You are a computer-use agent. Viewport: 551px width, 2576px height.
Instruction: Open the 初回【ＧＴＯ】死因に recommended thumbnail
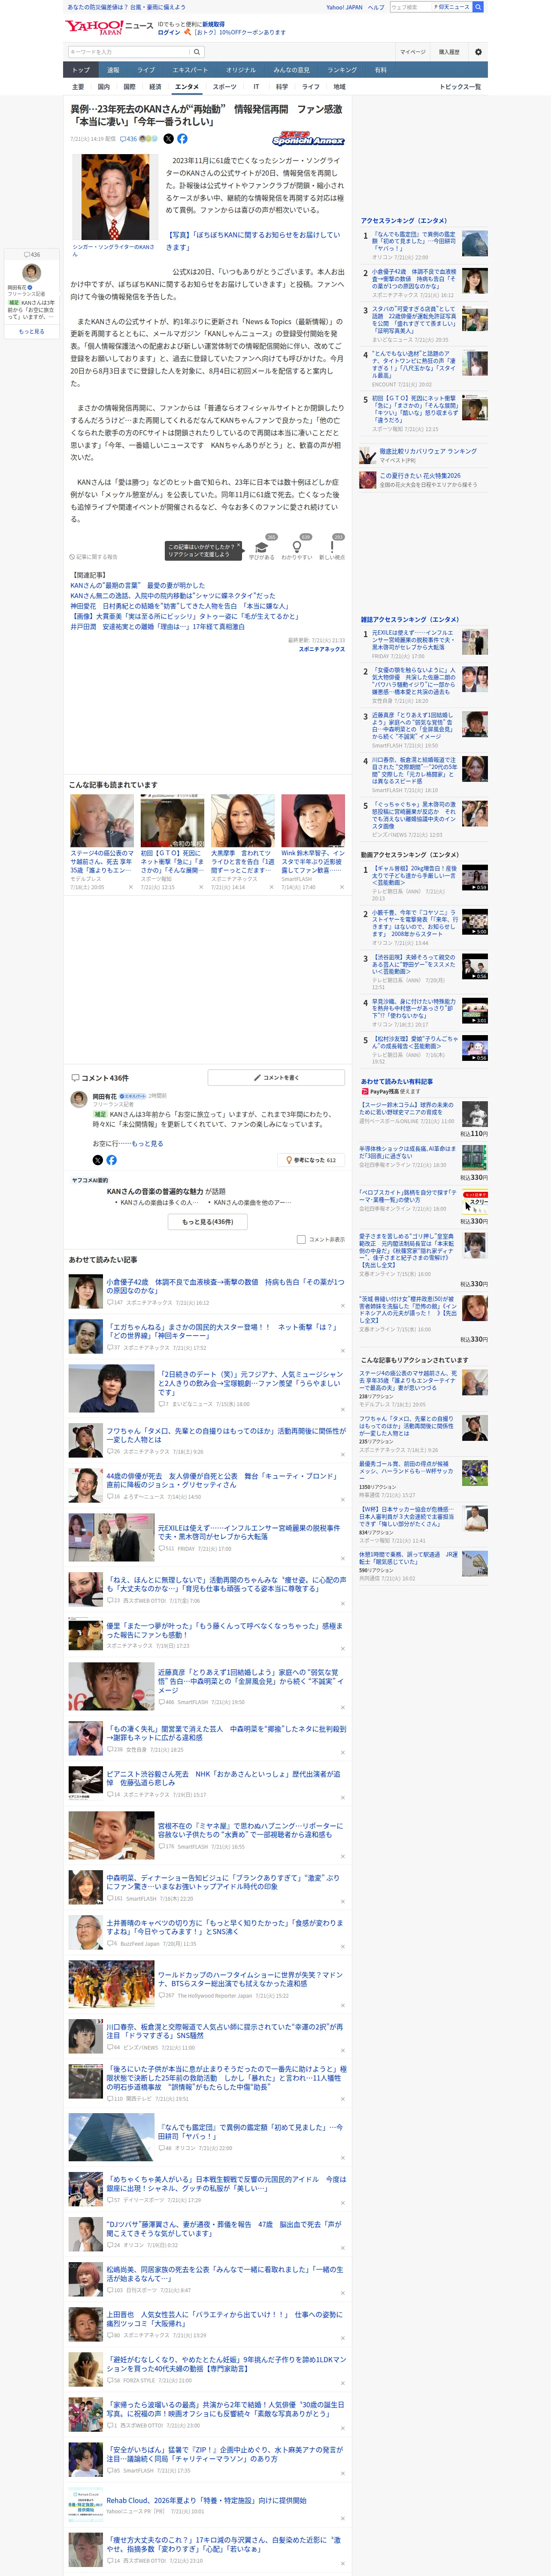[172, 821]
